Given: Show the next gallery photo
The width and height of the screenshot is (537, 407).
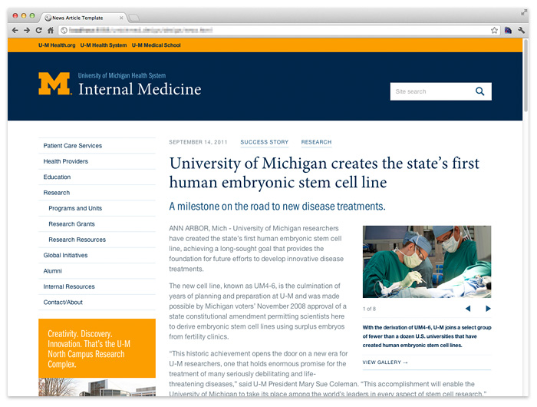Looking at the screenshot, I should click(488, 309).
